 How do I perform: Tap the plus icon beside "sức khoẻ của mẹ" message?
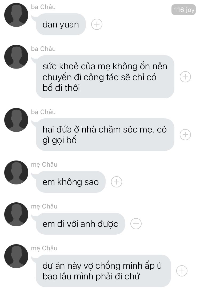point(185,77)
